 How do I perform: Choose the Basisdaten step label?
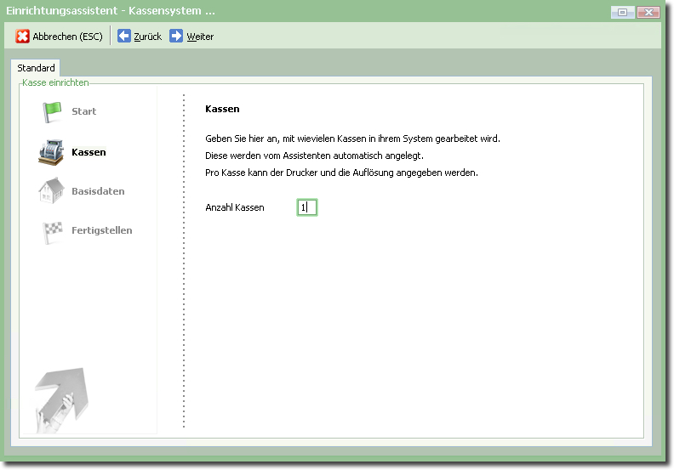(x=98, y=191)
